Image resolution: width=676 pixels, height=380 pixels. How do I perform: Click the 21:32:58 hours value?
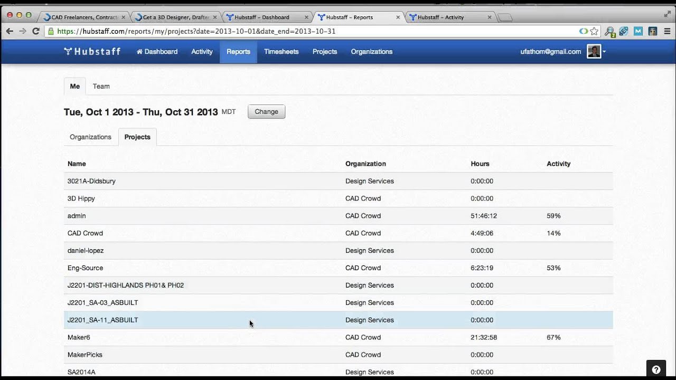coord(484,337)
